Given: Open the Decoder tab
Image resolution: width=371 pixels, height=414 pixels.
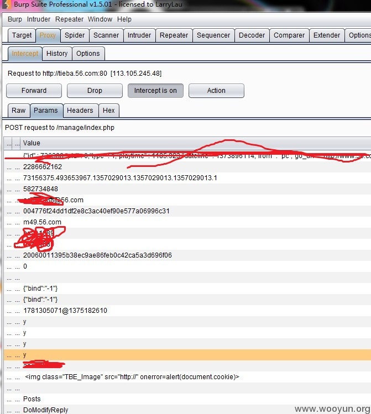Looking at the screenshot, I should click(252, 35).
